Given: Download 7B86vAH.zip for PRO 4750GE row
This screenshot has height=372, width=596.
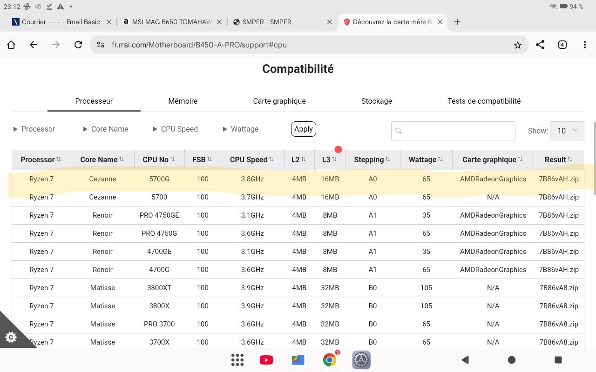Looking at the screenshot, I should pos(559,215).
